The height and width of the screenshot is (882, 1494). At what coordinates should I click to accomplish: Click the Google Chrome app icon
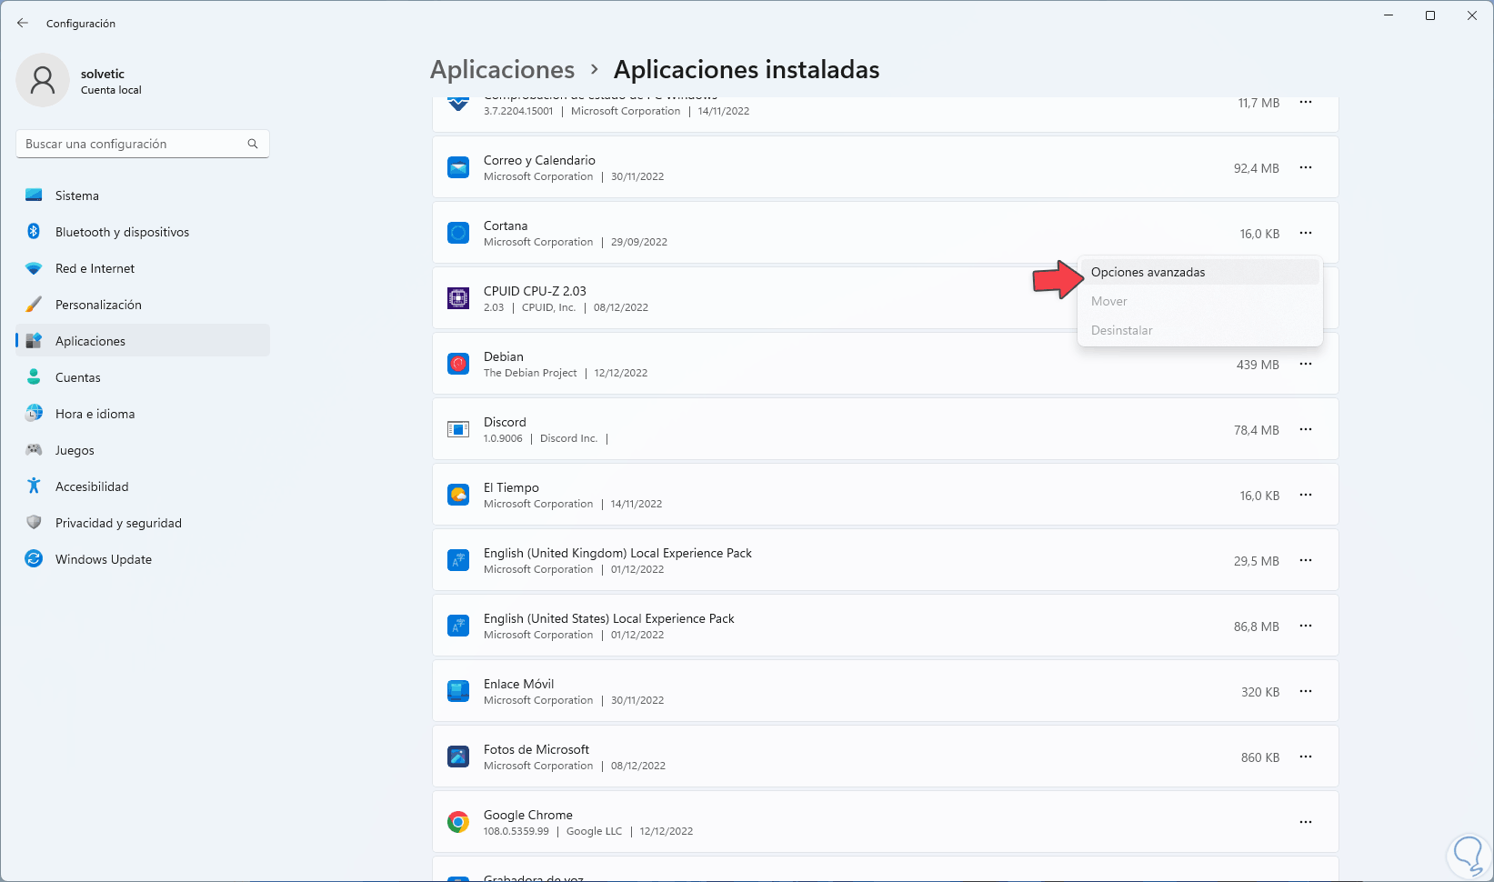458,823
